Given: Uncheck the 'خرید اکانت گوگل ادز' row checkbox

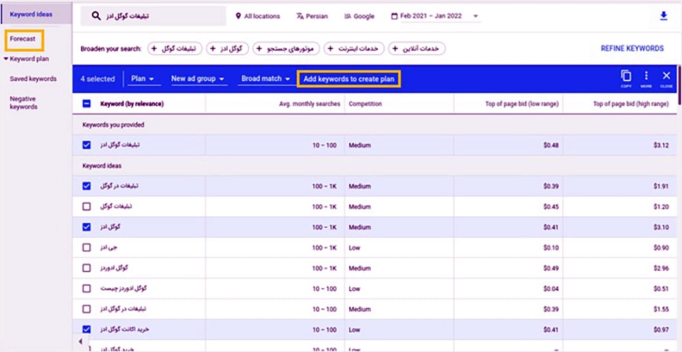Looking at the screenshot, I should [x=87, y=329].
